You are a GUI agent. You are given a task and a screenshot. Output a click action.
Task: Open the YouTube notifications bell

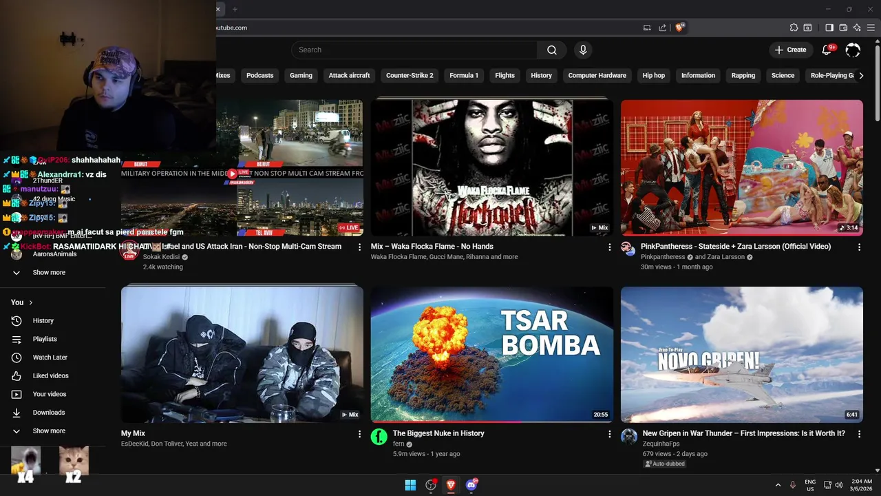coord(828,50)
